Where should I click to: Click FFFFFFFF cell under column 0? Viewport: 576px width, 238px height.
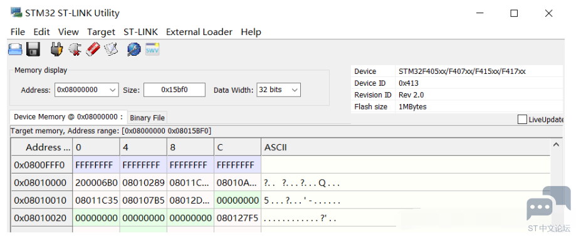click(x=96, y=165)
